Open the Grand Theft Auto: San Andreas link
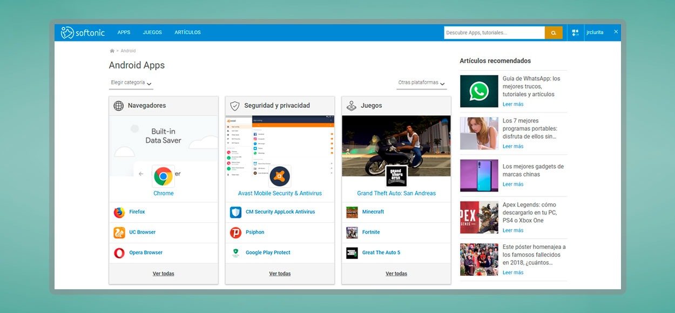Screen dimensions: 675x313 coord(396,193)
